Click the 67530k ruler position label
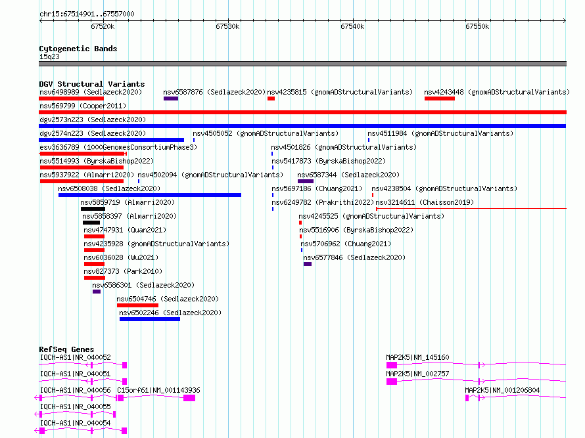Viewport: 585px width, 438px height. 227,26
